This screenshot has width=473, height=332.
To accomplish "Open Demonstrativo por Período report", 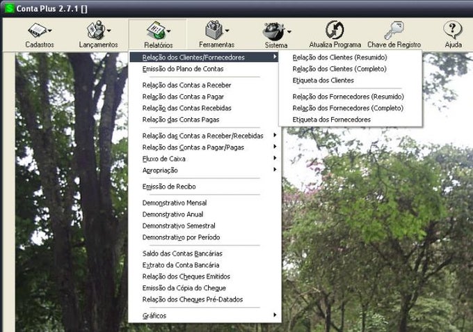I will [181, 237].
